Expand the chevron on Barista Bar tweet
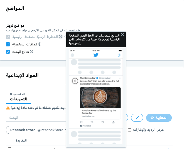Viewport: 184px width, 149px height. (x=120, y=78)
